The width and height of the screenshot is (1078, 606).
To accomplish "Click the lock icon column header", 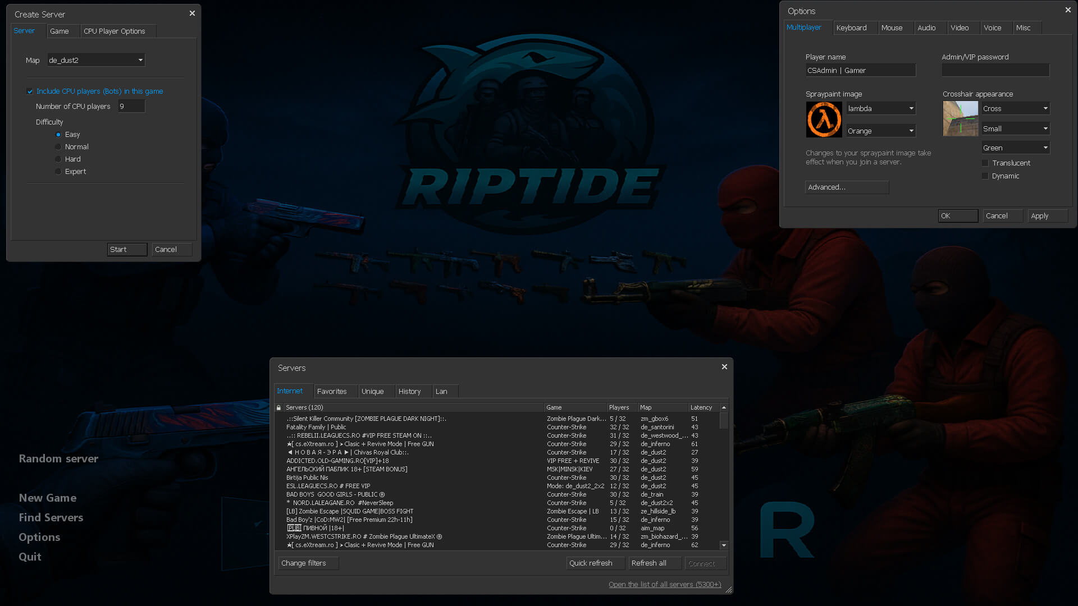I will click(278, 407).
